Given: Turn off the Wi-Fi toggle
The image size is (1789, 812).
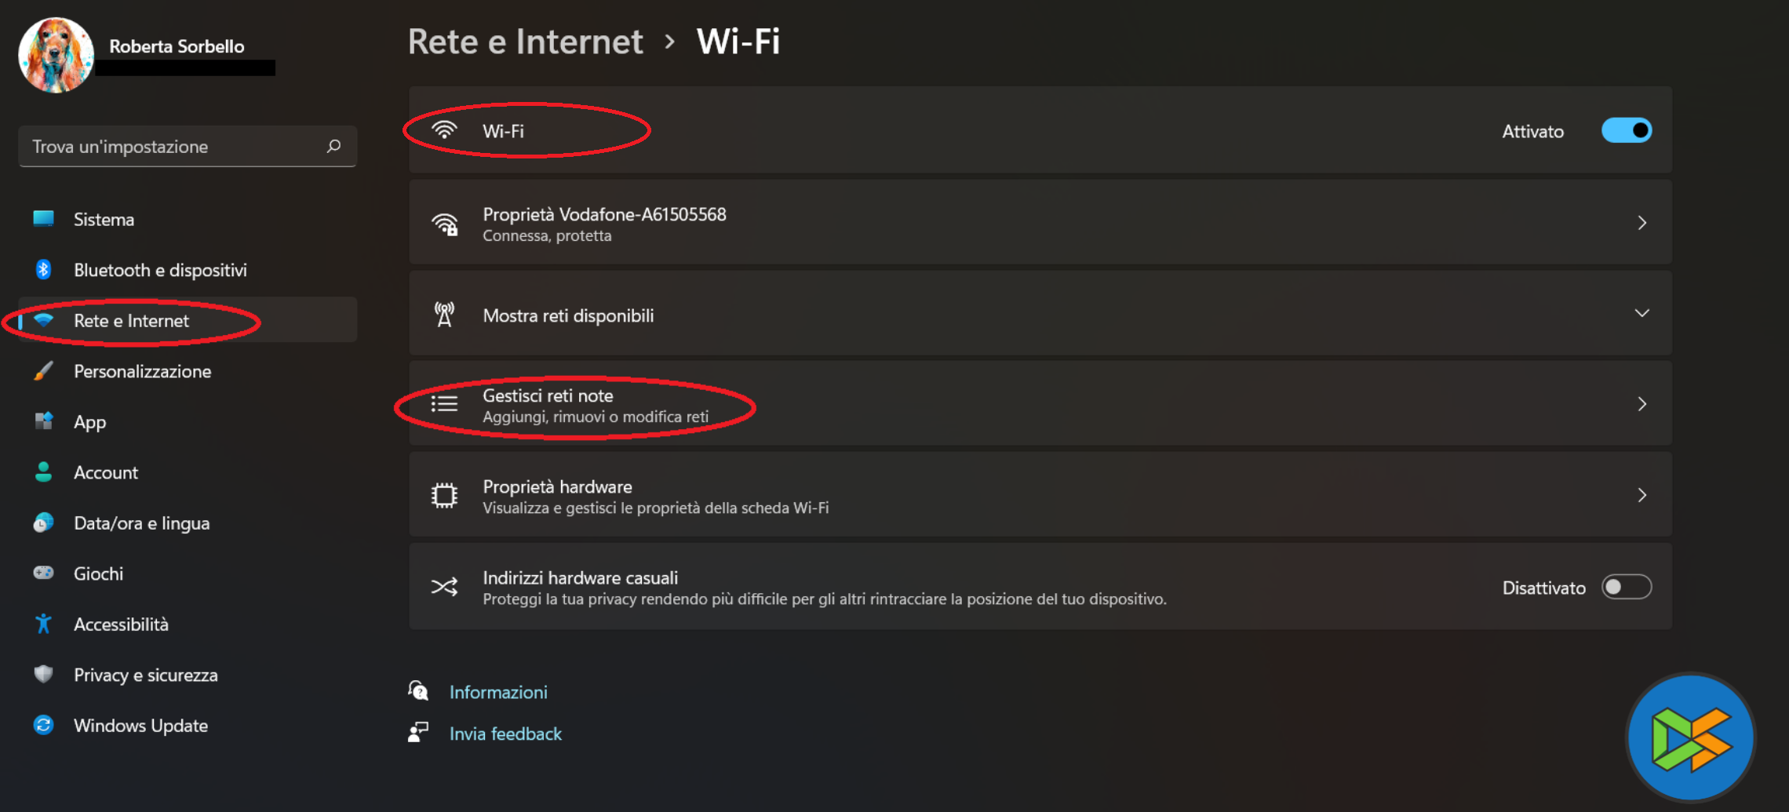Looking at the screenshot, I should (1626, 130).
